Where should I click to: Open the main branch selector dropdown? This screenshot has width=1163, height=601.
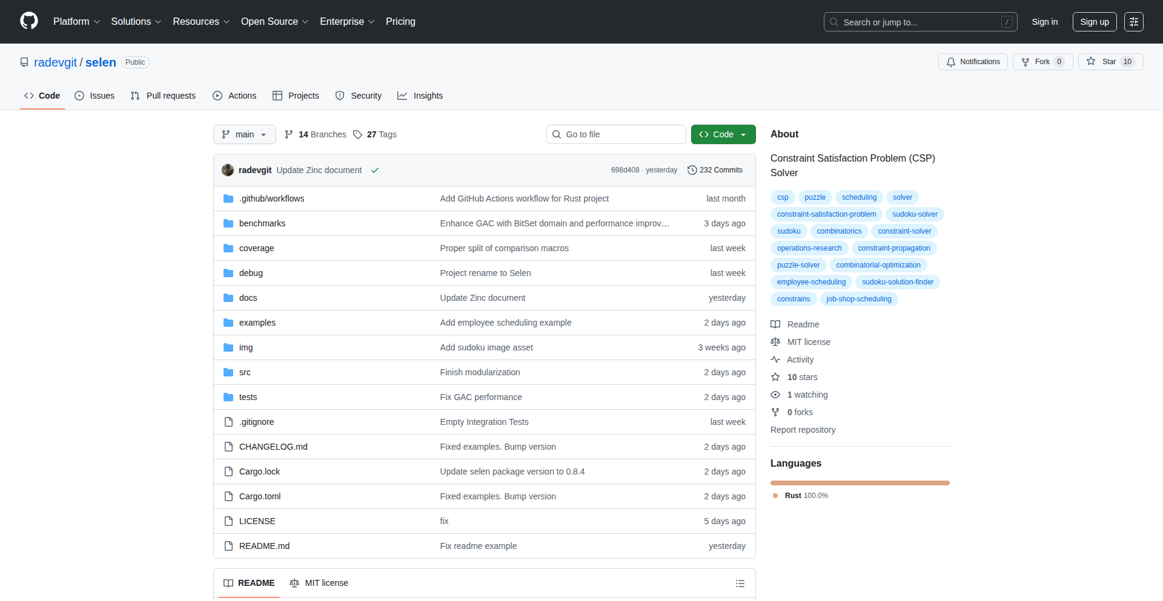tap(245, 134)
